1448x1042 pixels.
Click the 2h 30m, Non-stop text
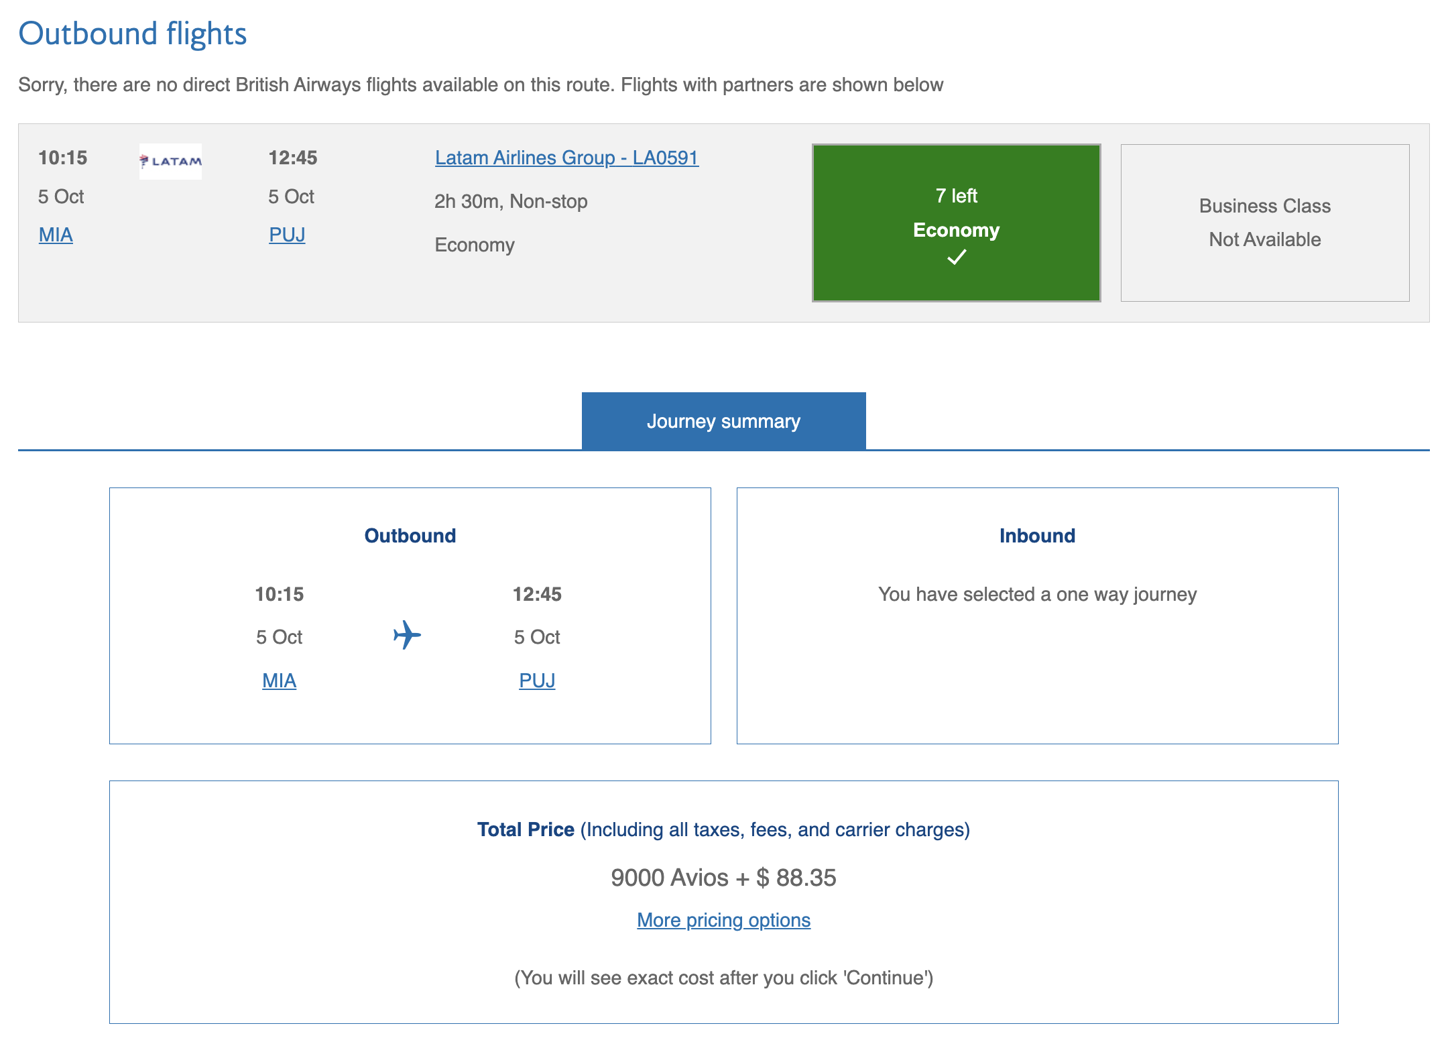(x=511, y=201)
